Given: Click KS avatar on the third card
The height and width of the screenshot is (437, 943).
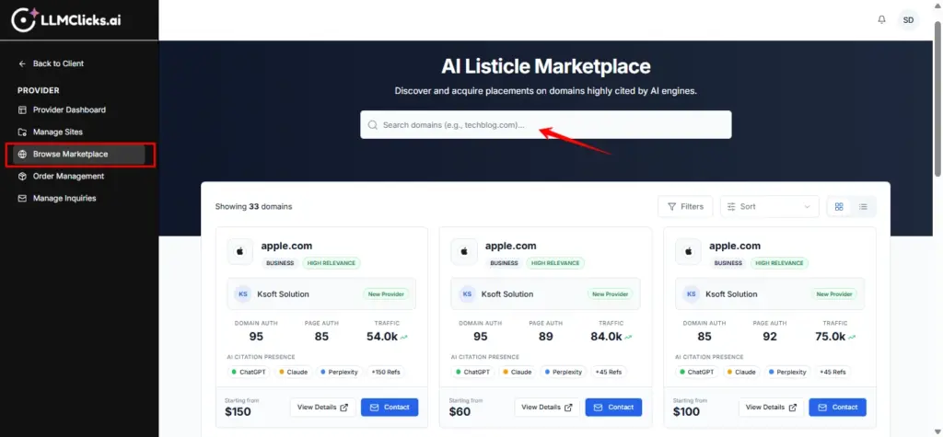Looking at the screenshot, I should [691, 294].
